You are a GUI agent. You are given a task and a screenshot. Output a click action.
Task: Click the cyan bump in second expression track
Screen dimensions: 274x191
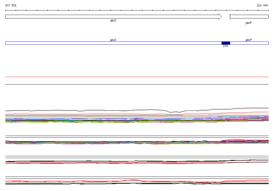tap(205, 140)
